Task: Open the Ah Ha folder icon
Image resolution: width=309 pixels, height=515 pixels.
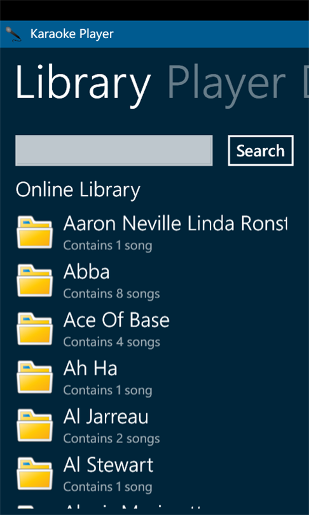Action: tap(34, 377)
